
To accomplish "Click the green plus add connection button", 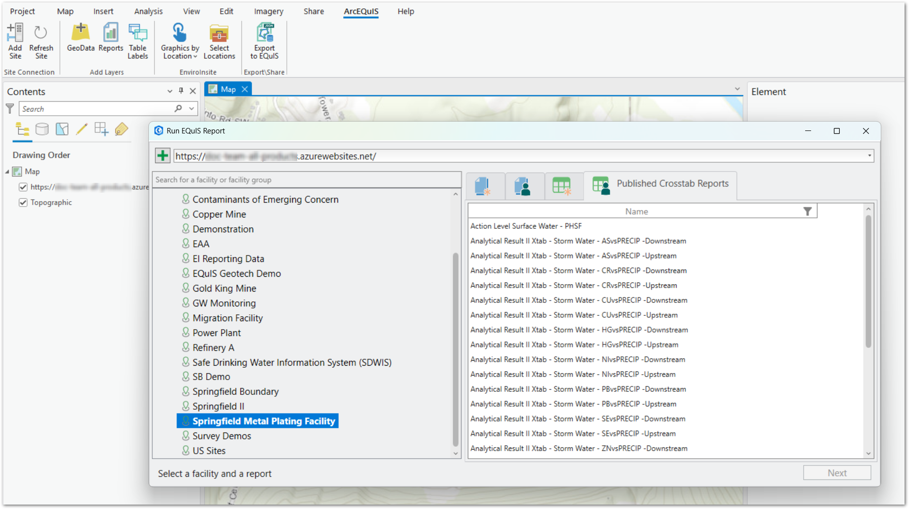I will click(162, 156).
